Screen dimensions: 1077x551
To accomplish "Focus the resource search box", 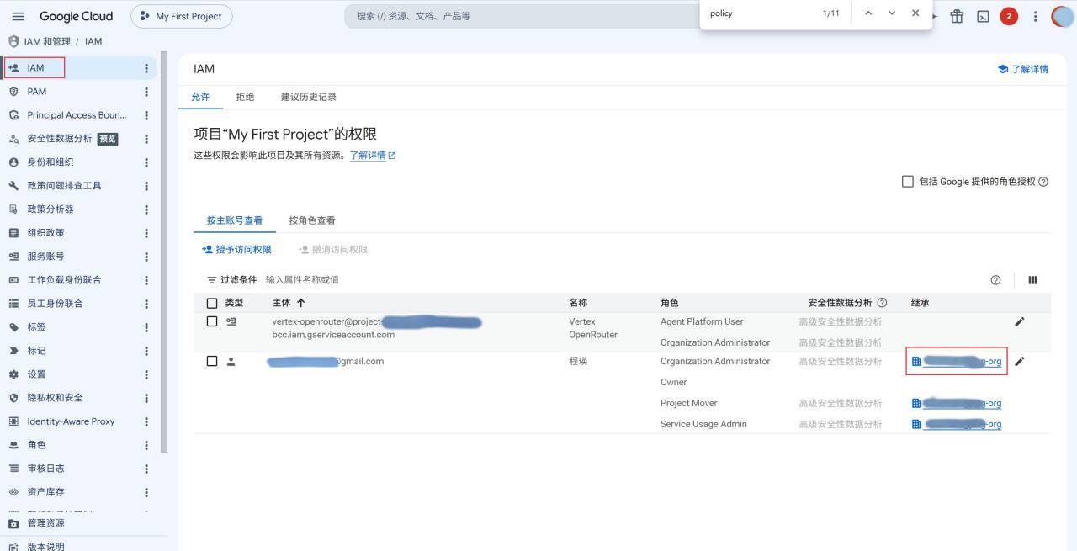I will tap(522, 16).
